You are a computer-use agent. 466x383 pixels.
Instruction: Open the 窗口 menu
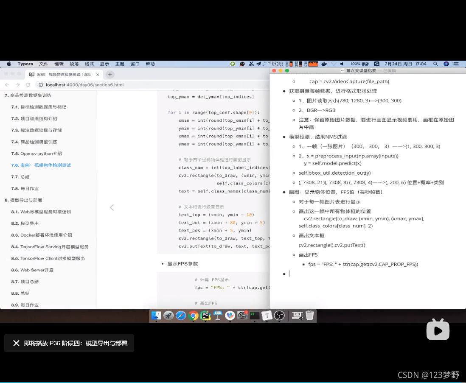[135, 64]
